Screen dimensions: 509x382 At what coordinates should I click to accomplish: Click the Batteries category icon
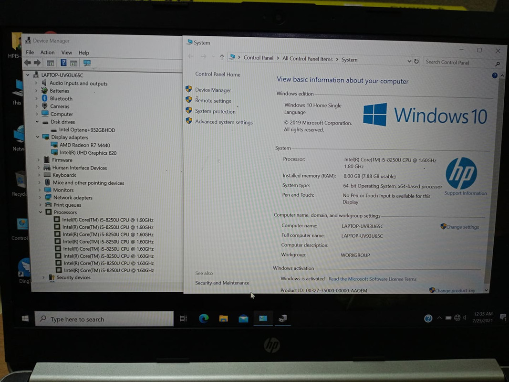pyautogui.click(x=44, y=90)
